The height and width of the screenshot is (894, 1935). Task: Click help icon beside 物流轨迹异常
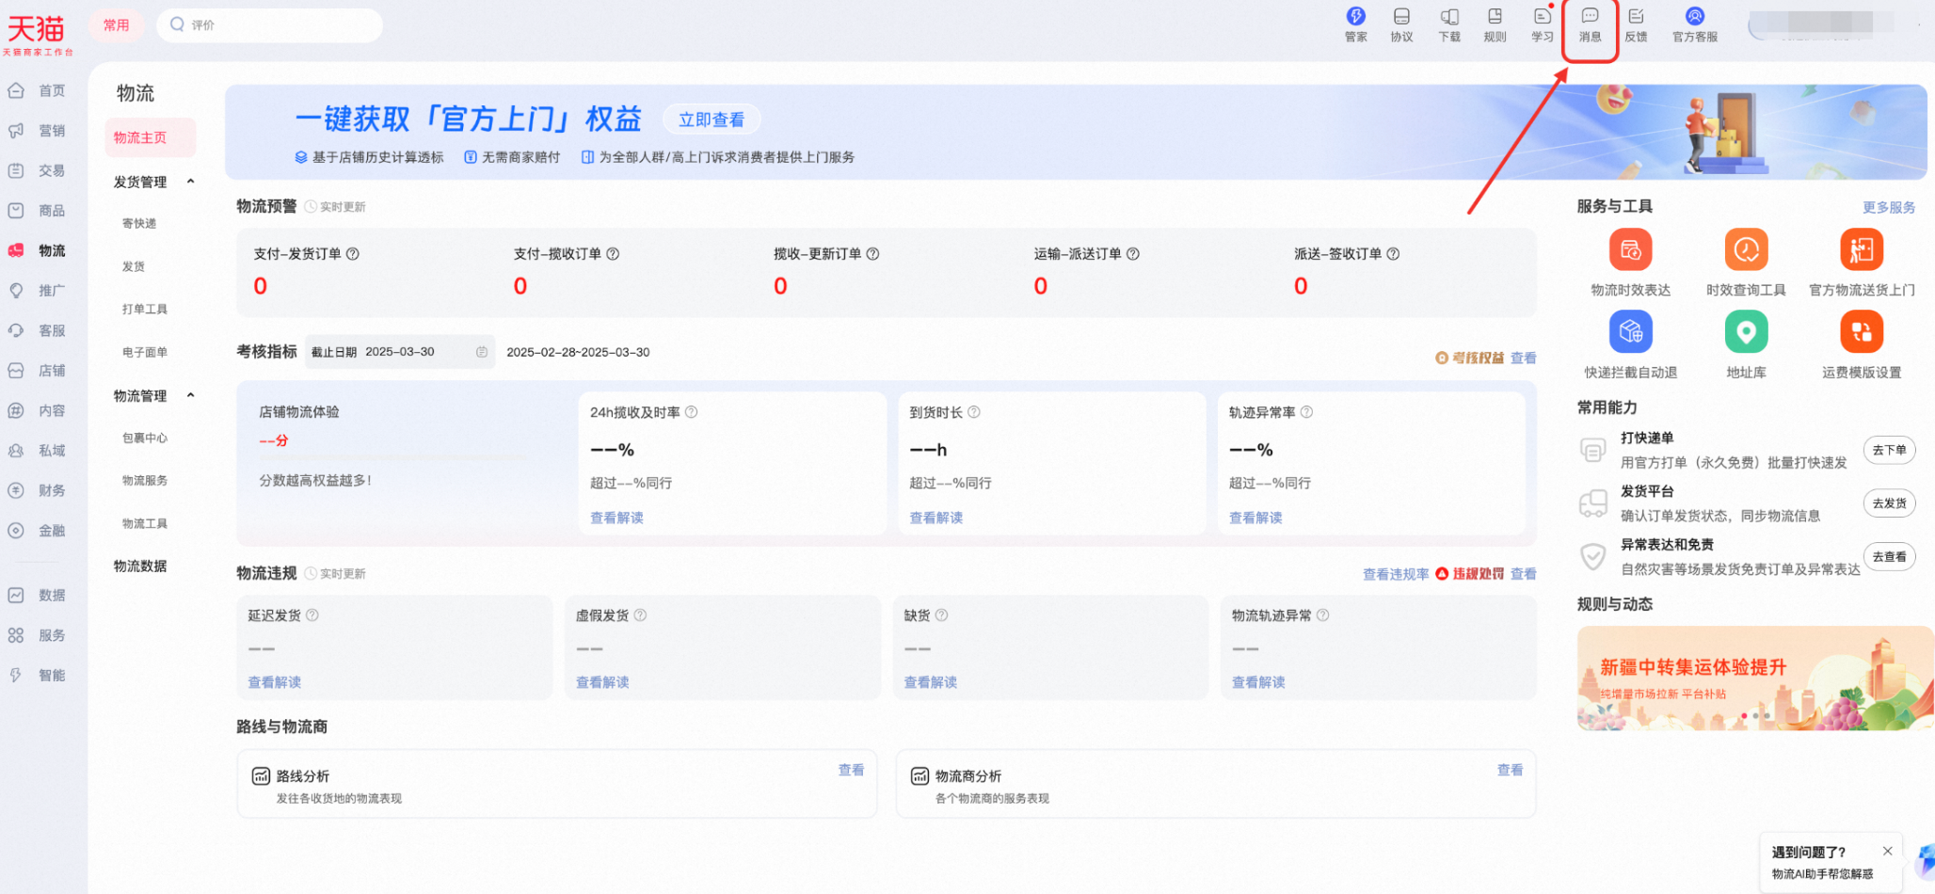(x=1322, y=615)
